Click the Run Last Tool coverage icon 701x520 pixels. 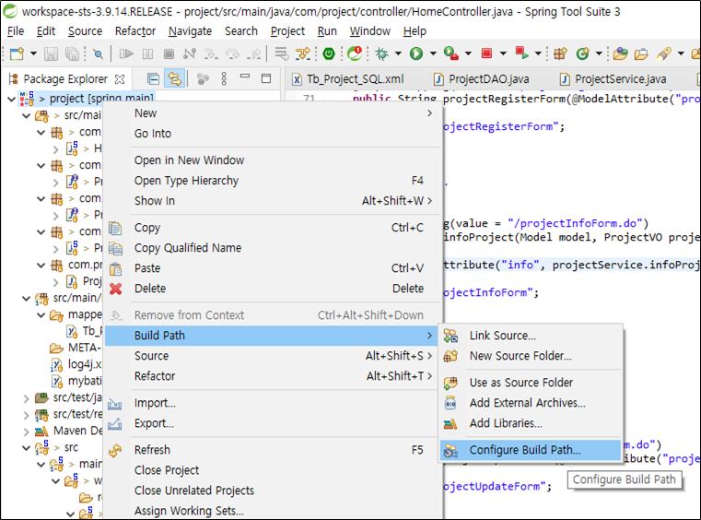(450, 53)
